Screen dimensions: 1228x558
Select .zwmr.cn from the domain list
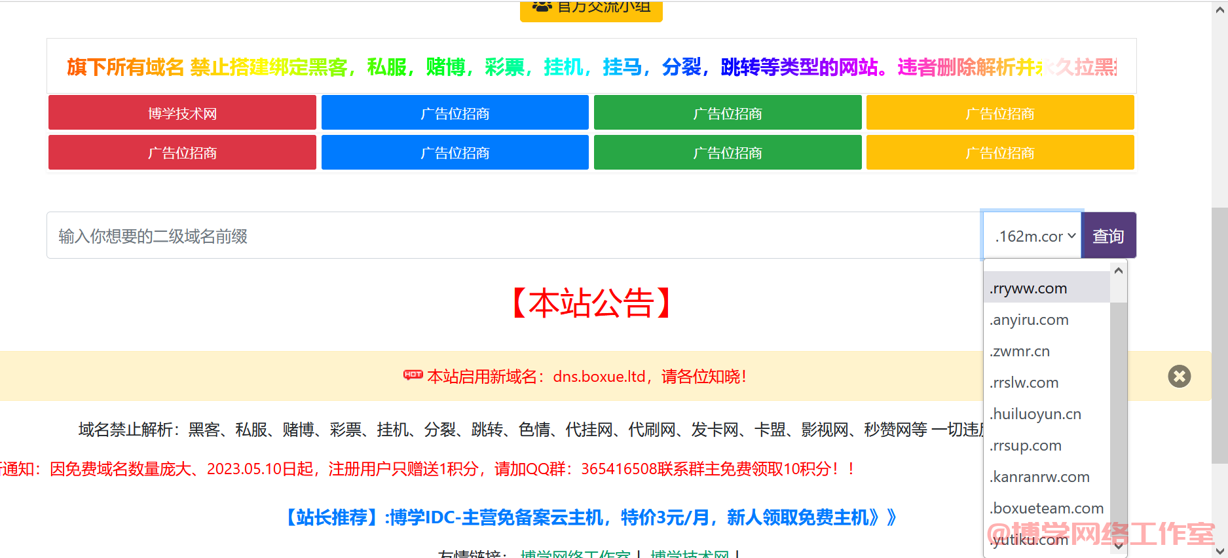(1047, 351)
